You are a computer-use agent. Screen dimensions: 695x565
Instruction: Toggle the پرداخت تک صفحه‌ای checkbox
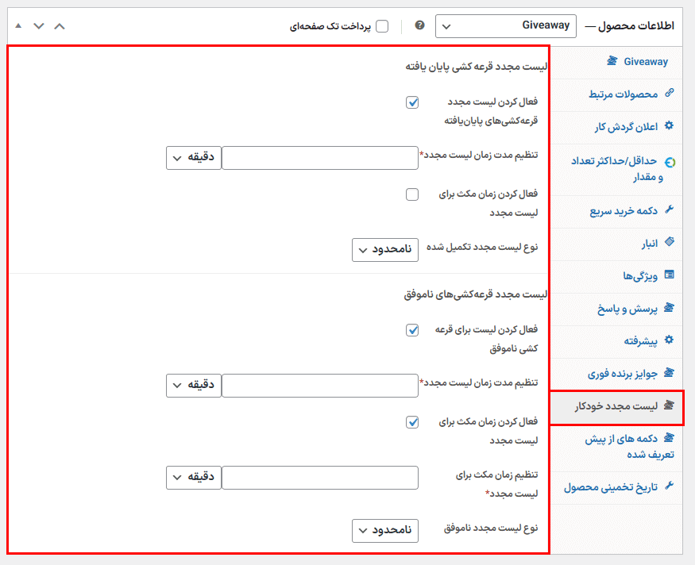[382, 26]
